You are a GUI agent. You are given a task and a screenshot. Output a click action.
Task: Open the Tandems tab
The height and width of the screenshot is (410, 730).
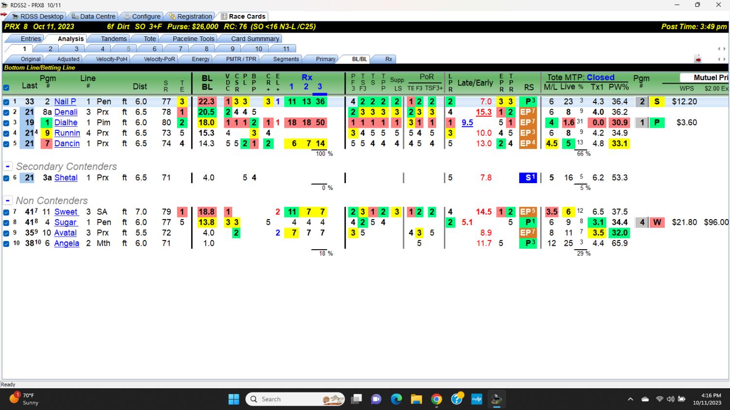click(x=113, y=38)
